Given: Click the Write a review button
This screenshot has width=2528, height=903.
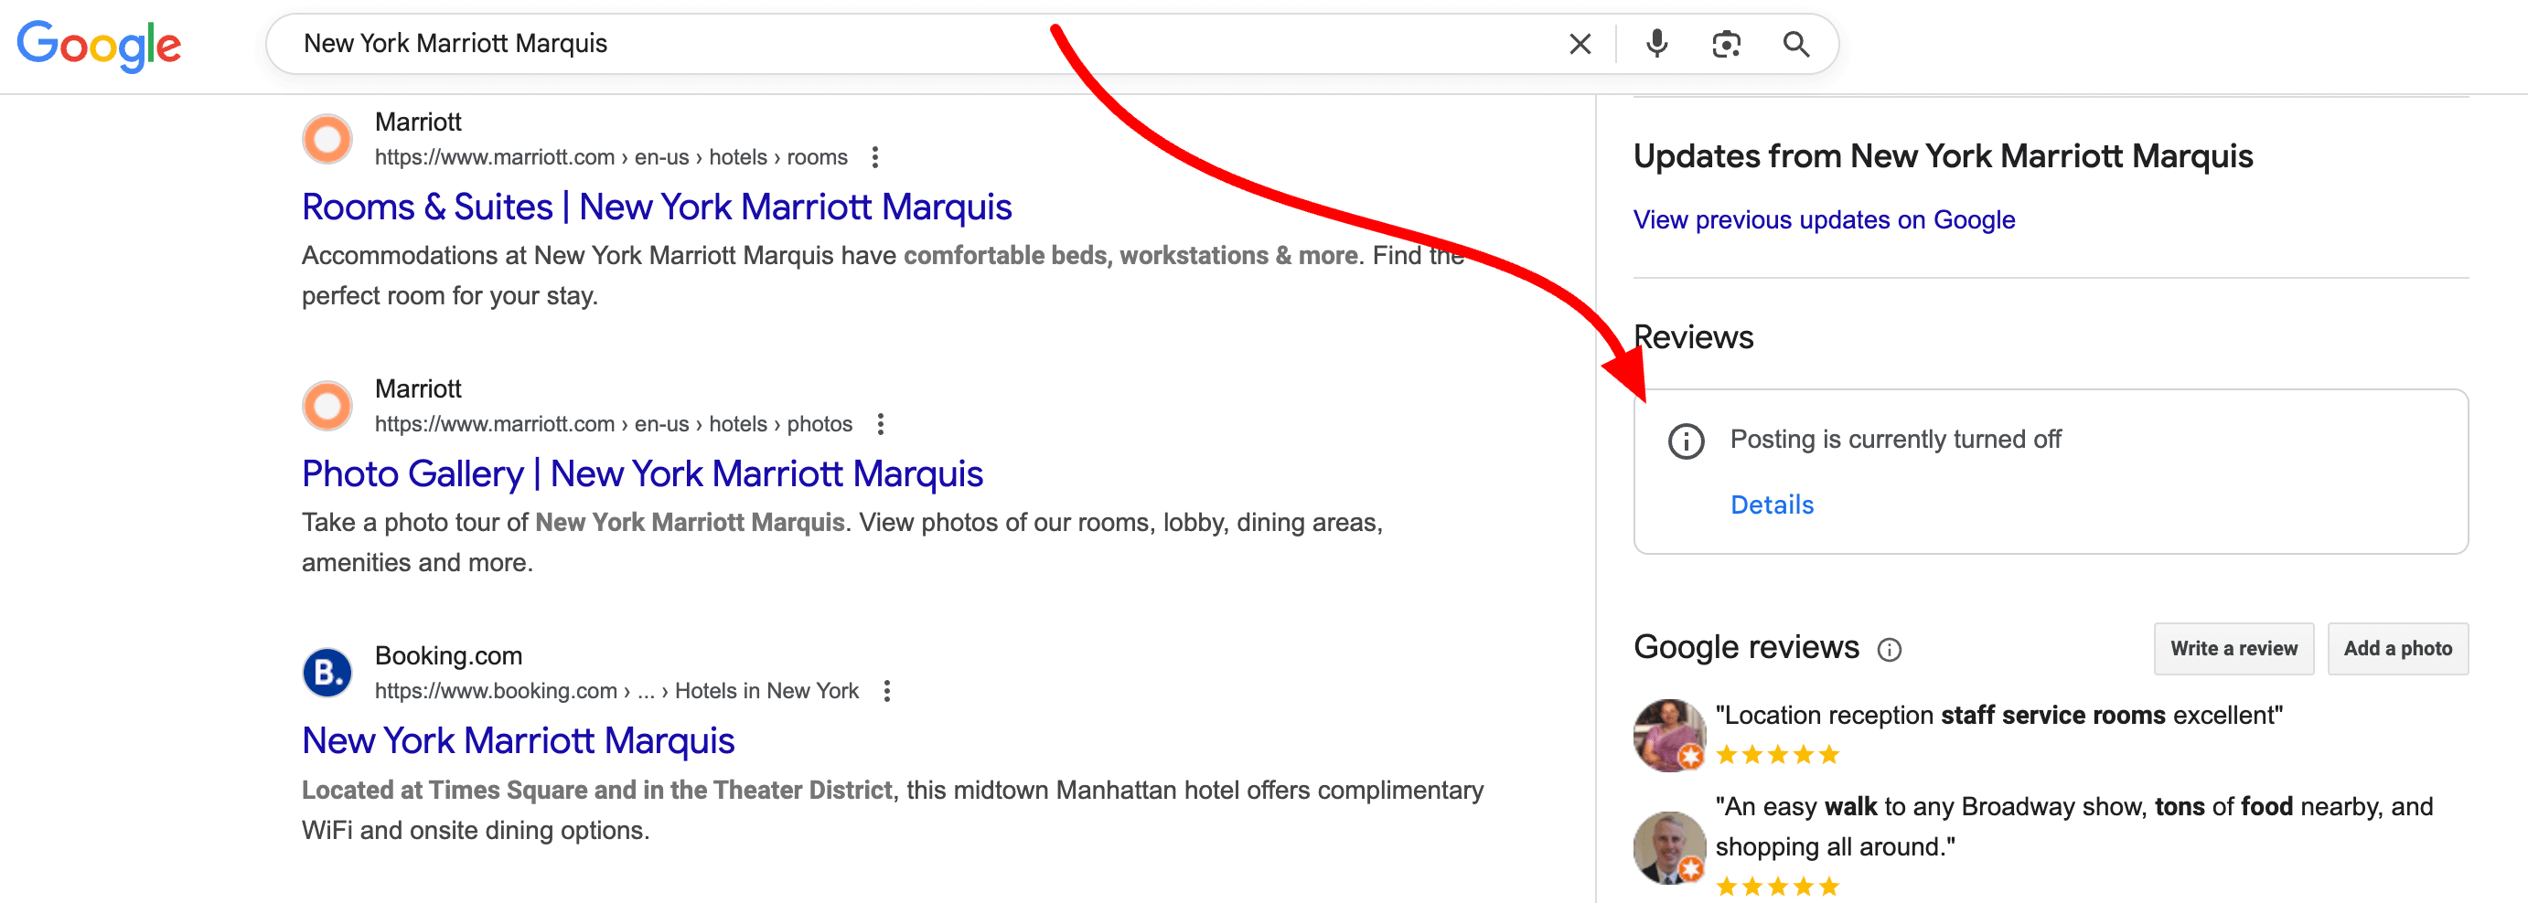Looking at the screenshot, I should 2233,648.
